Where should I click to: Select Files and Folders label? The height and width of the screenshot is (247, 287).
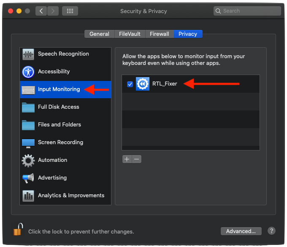[x=60, y=125]
